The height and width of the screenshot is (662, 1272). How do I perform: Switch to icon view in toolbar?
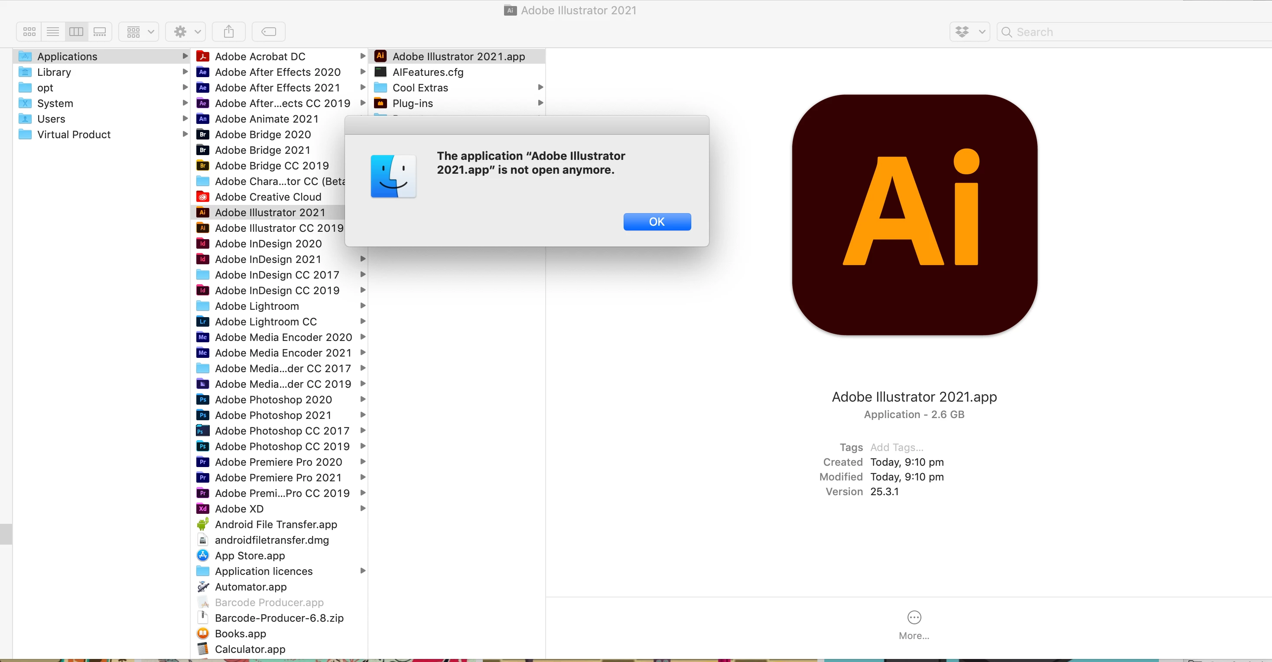[29, 32]
